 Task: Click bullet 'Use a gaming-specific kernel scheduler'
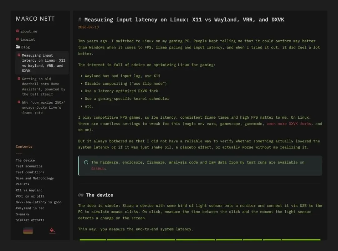tap(127, 99)
